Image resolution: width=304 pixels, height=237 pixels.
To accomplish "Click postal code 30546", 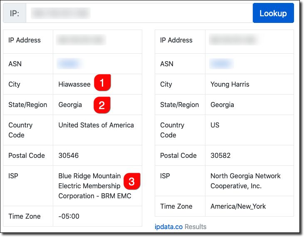I will (69, 155).
